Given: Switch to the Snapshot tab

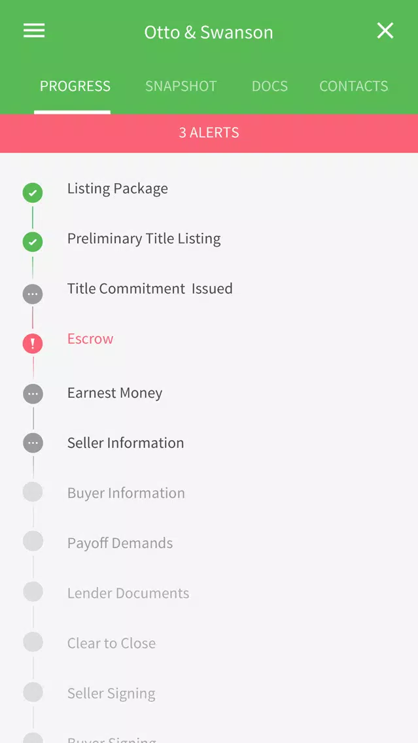Looking at the screenshot, I should [181, 86].
